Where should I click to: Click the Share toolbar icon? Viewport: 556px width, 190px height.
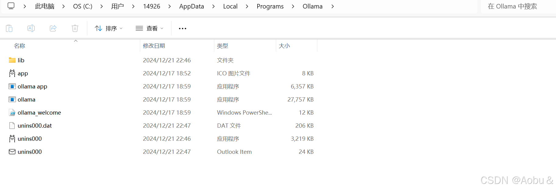click(x=53, y=28)
